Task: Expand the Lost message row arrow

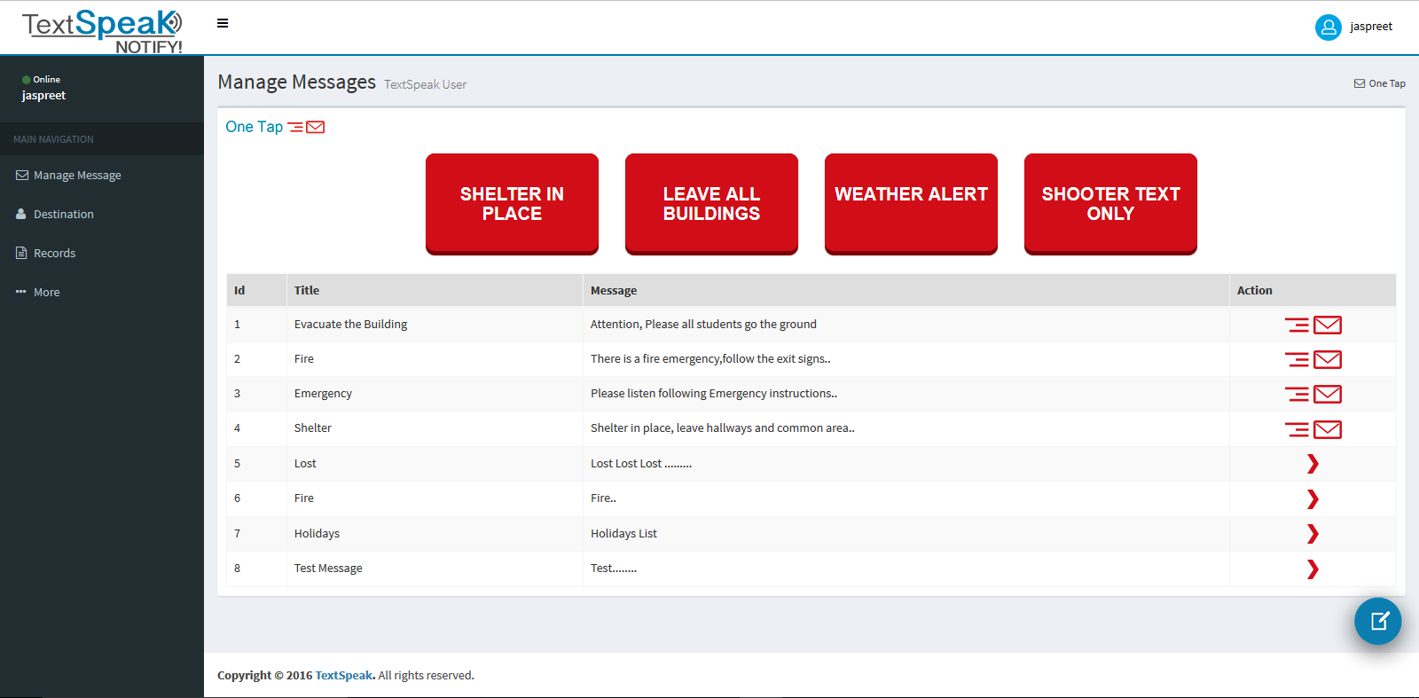Action: pyautogui.click(x=1313, y=464)
